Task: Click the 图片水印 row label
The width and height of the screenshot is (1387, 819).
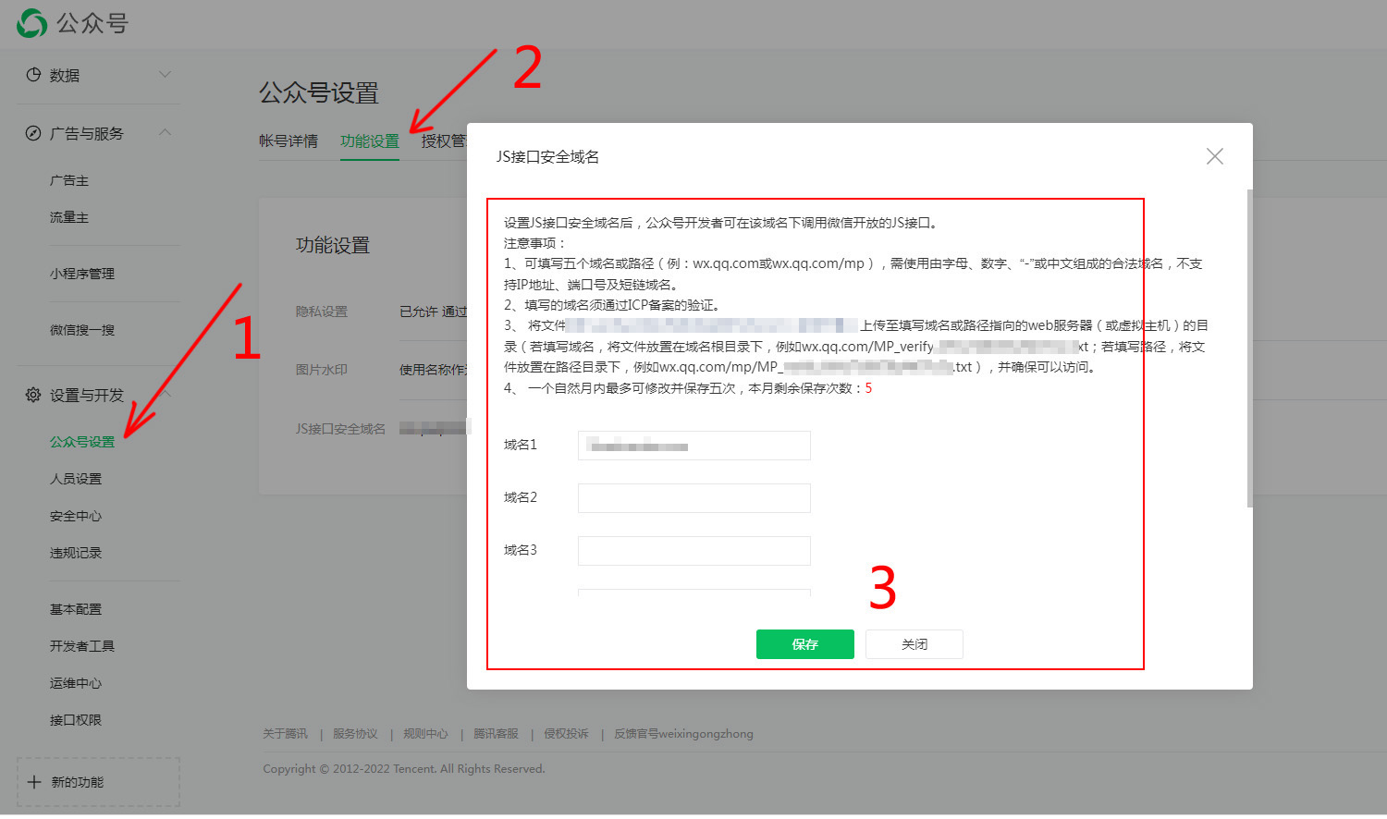Action: click(x=322, y=370)
